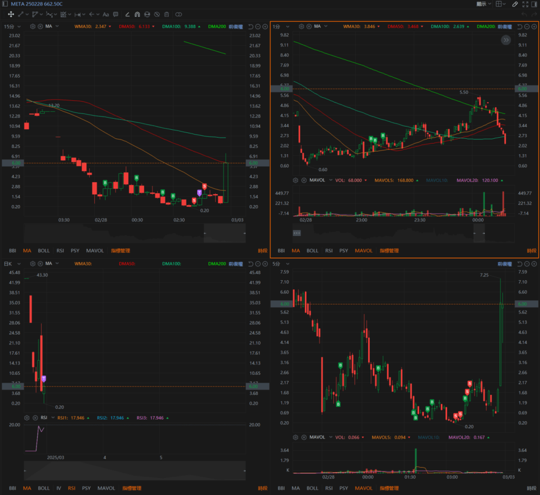540x495 pixels.
Task: Select the crosshair move cursor tool
Action: click(11, 14)
